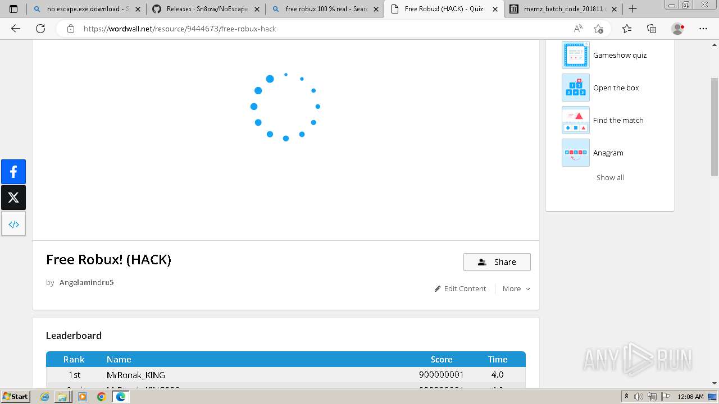Click the Share button
This screenshot has width=719, height=404.
click(x=497, y=262)
